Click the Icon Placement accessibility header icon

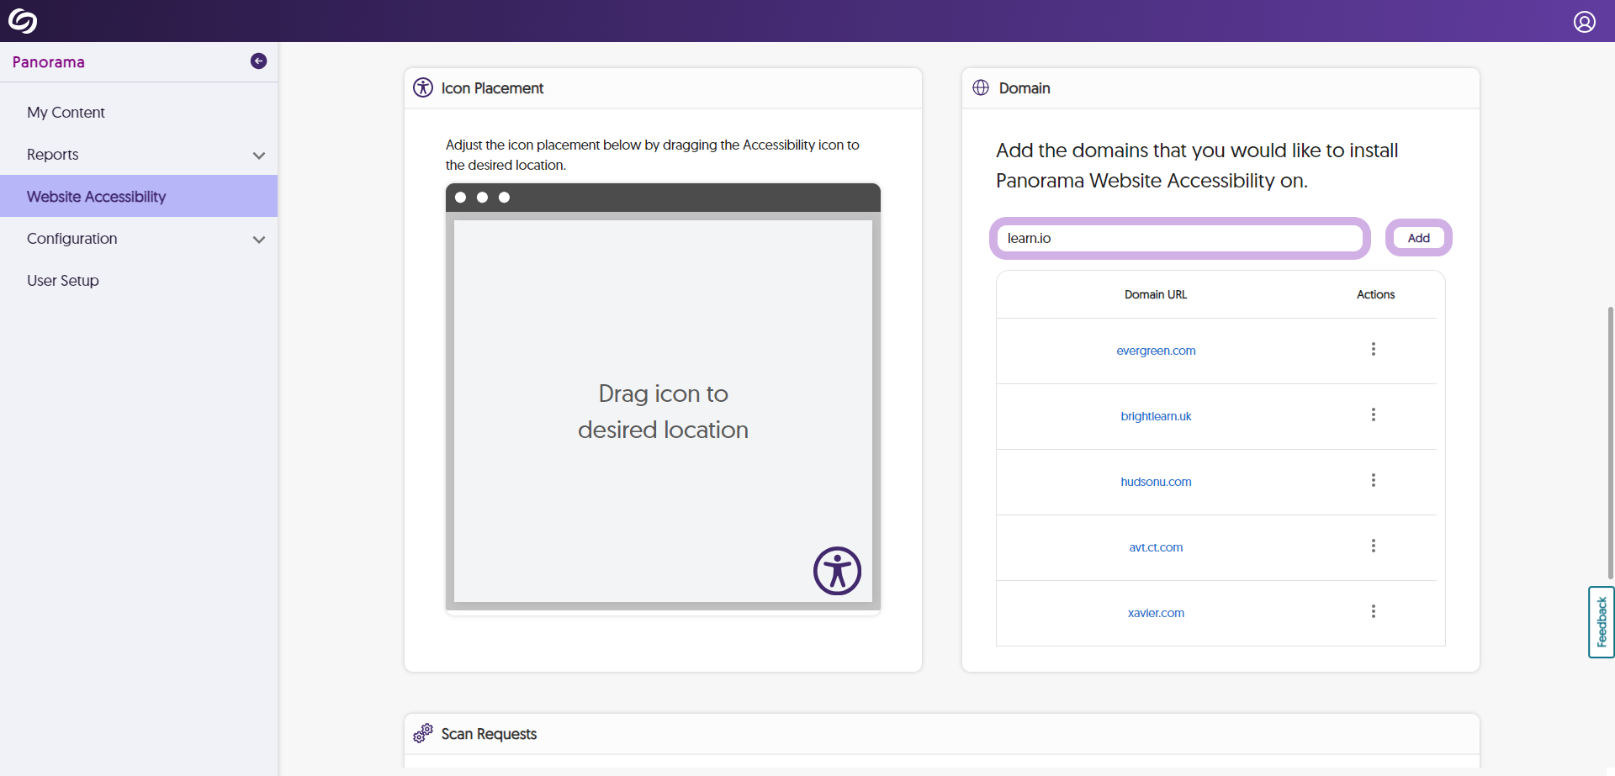pos(423,87)
